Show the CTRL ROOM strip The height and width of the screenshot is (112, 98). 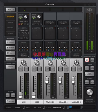pos(92,68)
